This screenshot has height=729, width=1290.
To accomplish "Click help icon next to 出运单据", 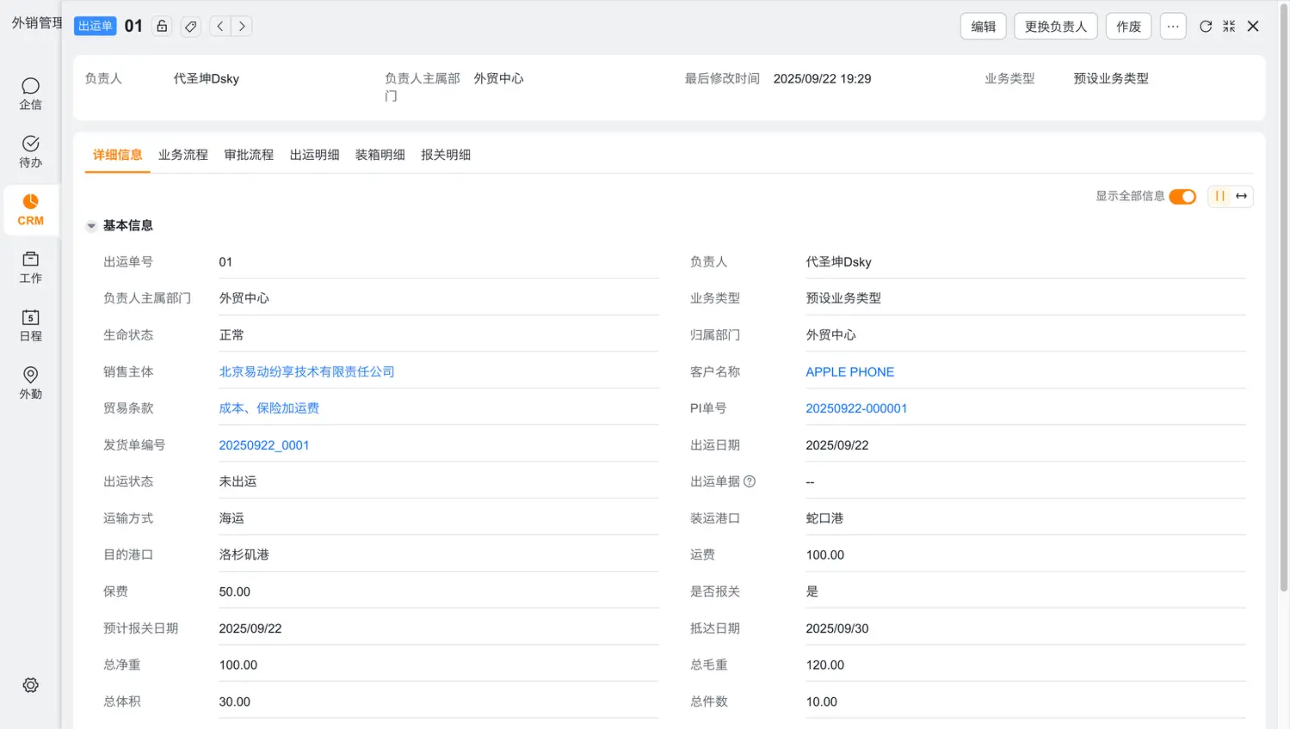I will [749, 481].
